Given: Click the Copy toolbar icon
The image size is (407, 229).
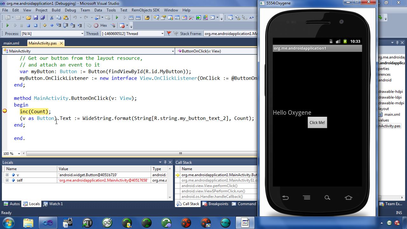Looking at the screenshot, I should click(59, 17).
